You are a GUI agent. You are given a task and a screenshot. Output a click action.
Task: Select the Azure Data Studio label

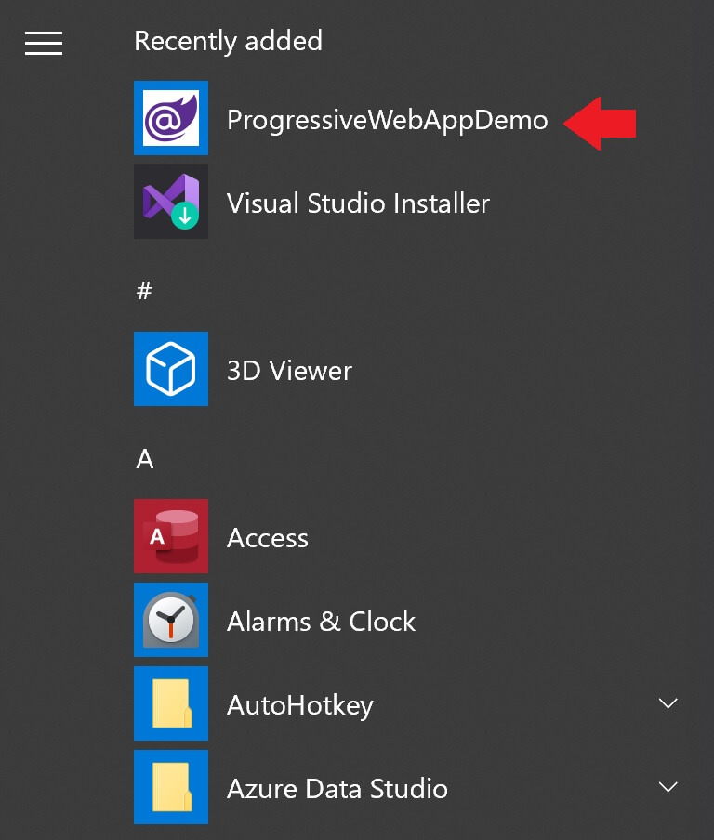(337, 789)
